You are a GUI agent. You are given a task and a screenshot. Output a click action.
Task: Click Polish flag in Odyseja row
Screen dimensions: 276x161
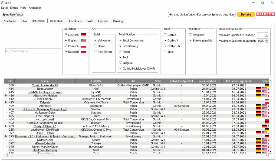pos(267,102)
